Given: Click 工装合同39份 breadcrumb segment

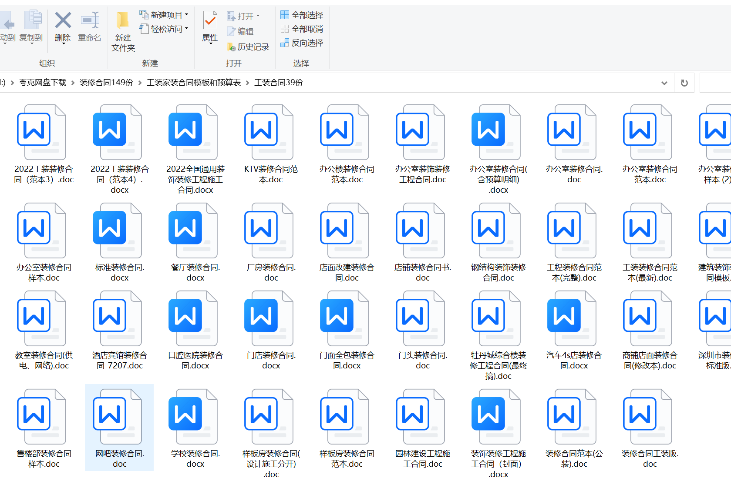Looking at the screenshot, I should point(279,83).
